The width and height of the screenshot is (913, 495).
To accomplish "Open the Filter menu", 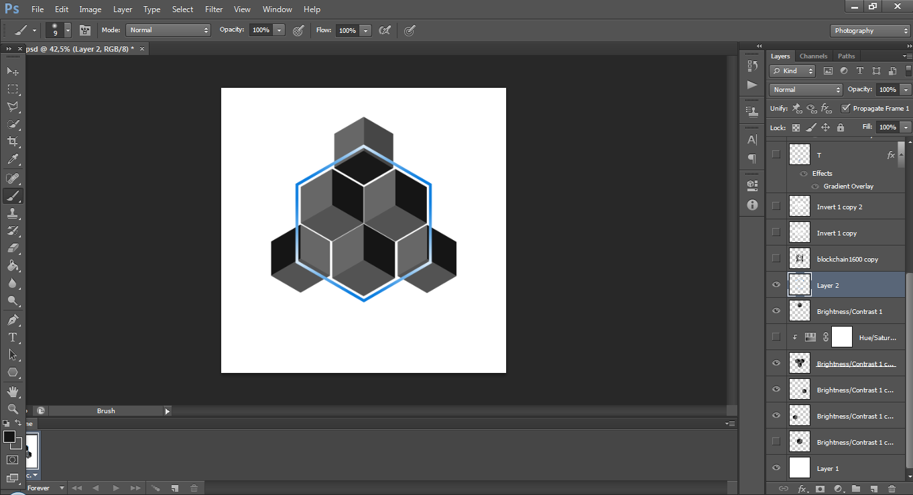I will 214,9.
